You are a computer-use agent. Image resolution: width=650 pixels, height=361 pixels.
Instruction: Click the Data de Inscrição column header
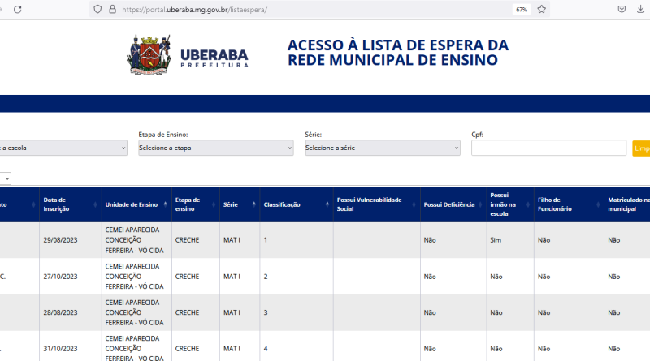click(67, 205)
